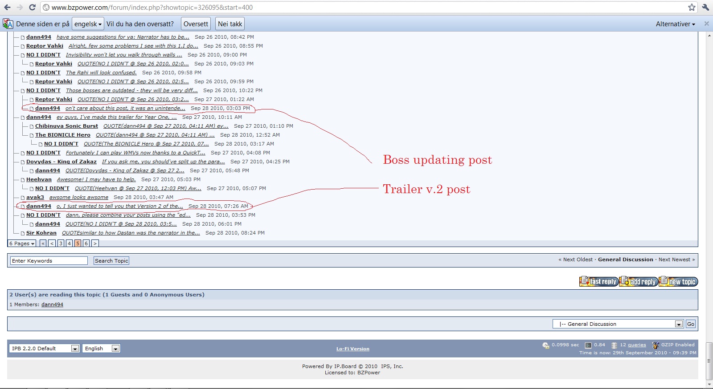Click the post icon beside 'The Rahi will look confused'
713x389 pixels.
[x=23, y=73]
